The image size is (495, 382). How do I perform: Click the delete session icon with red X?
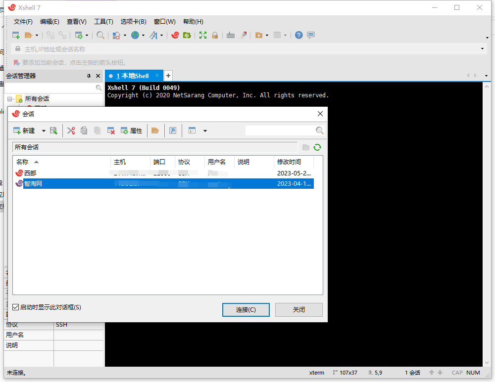click(x=111, y=130)
